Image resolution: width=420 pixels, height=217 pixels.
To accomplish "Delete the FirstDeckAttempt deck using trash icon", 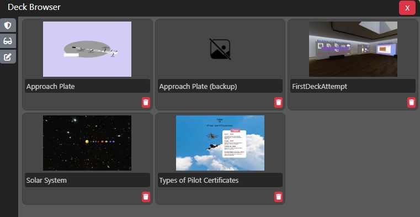I will click(x=411, y=103).
